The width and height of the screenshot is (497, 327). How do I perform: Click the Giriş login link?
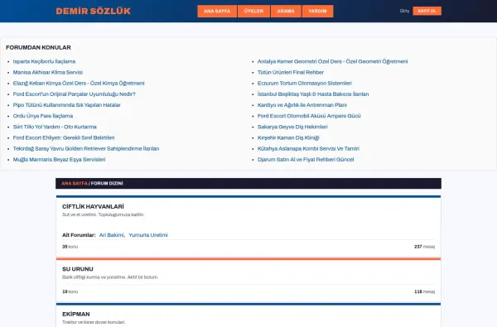tap(404, 11)
